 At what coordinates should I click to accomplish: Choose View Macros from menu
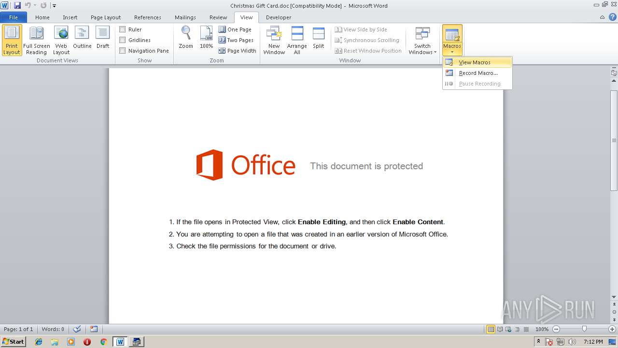point(478,62)
